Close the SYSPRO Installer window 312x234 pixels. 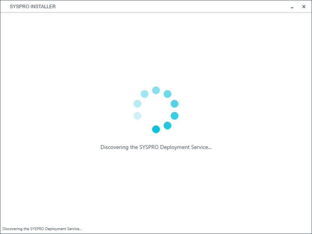(x=304, y=7)
